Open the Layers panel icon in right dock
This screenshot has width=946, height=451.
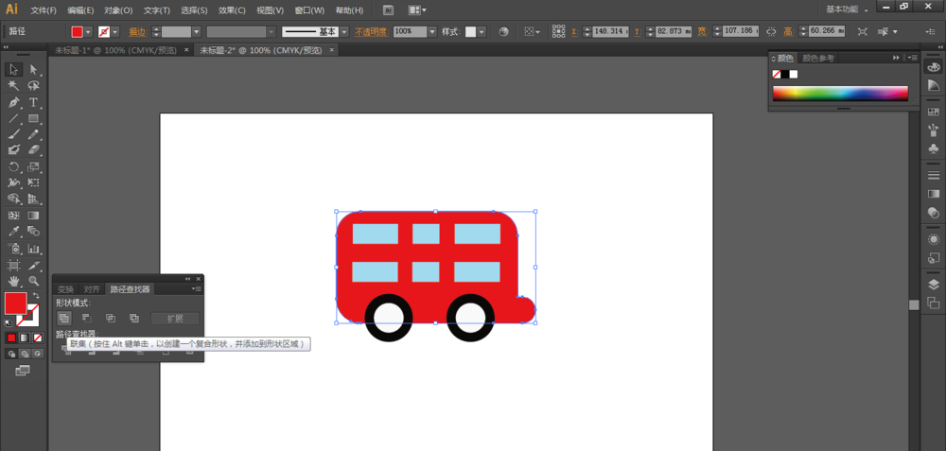pyautogui.click(x=933, y=285)
